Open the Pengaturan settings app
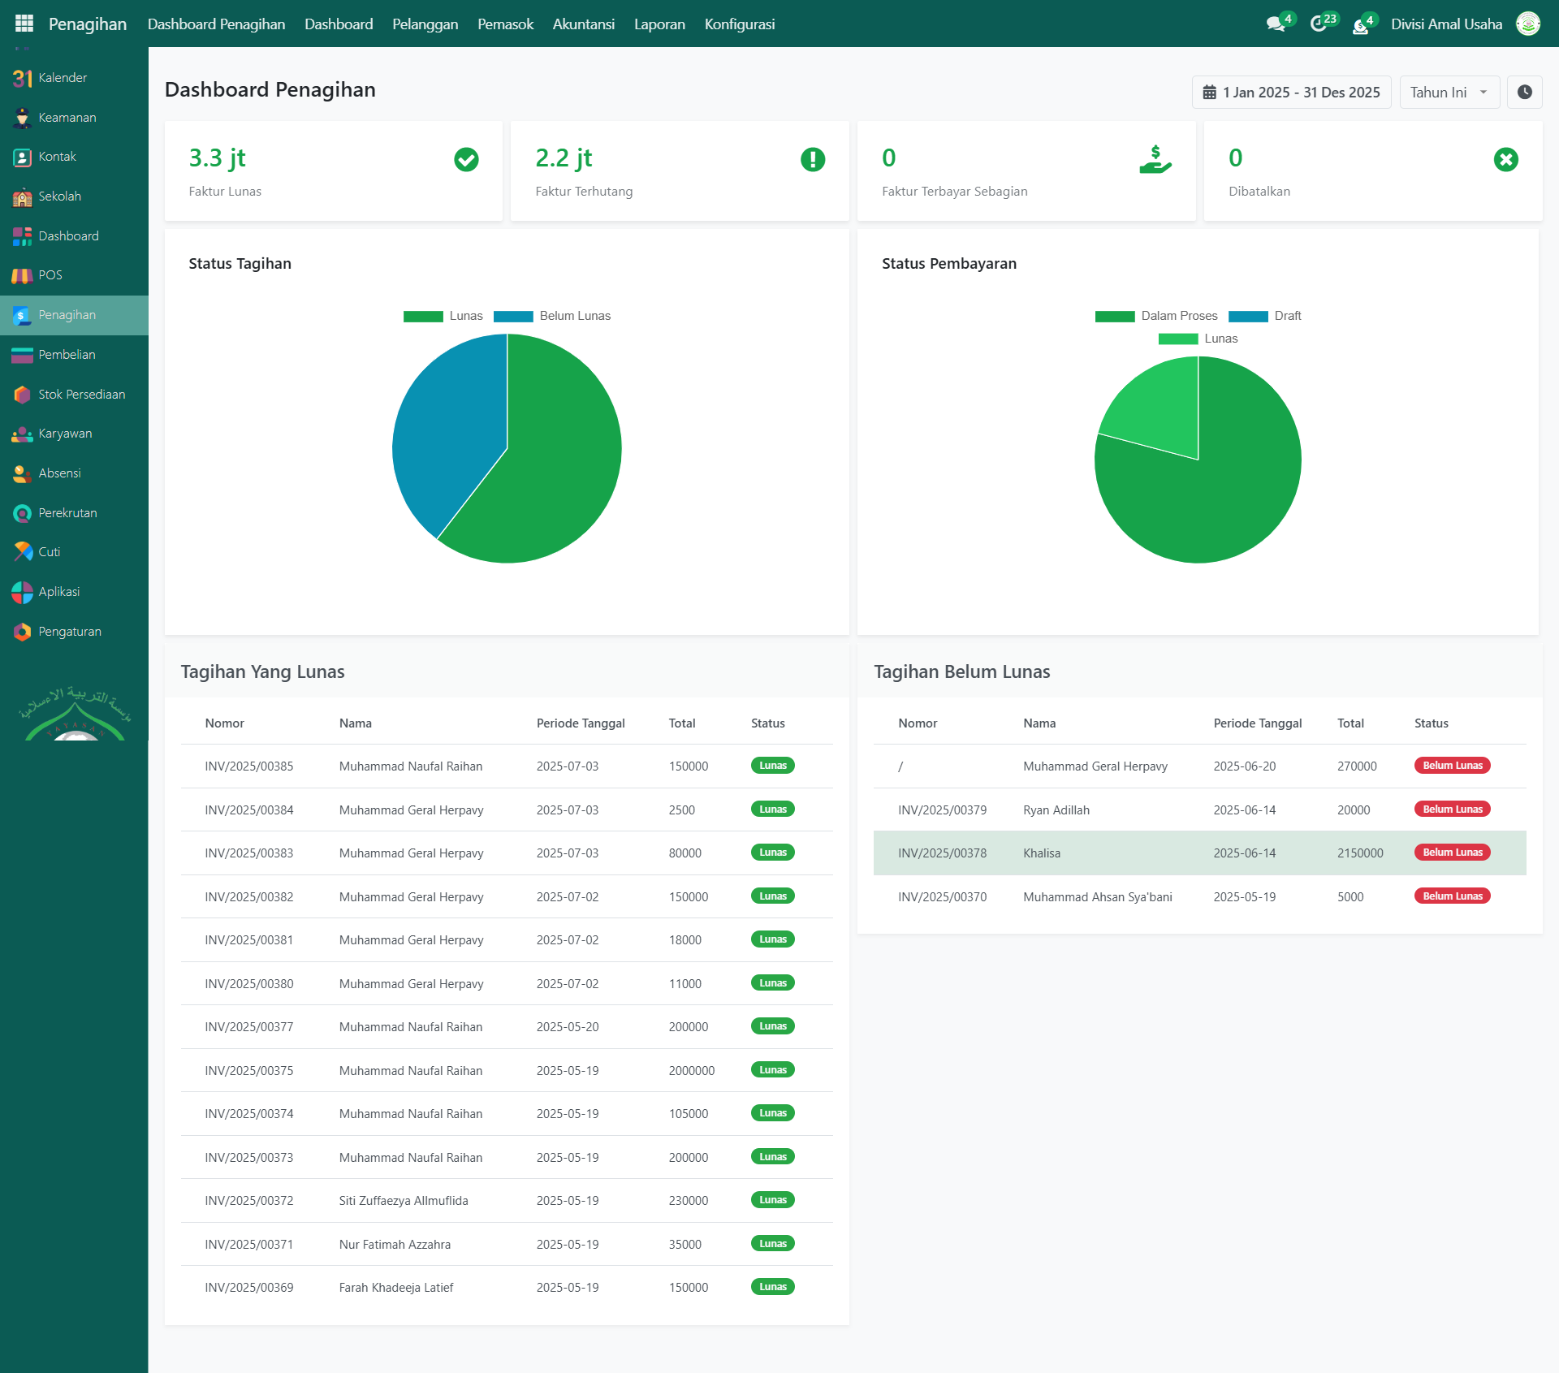Image resolution: width=1559 pixels, height=1373 pixels. point(70,632)
